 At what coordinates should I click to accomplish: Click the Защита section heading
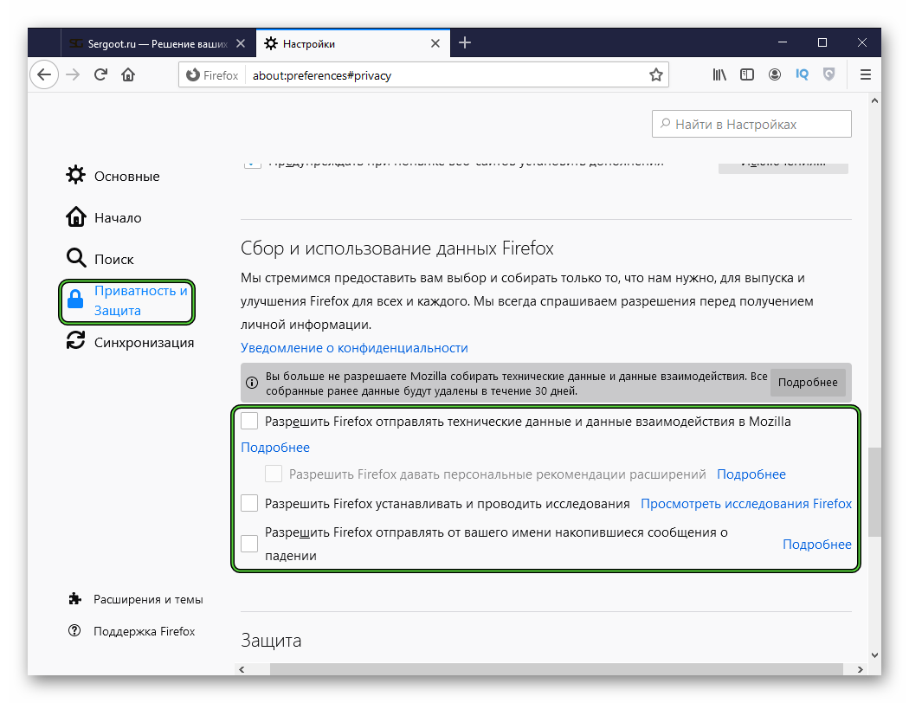click(271, 641)
